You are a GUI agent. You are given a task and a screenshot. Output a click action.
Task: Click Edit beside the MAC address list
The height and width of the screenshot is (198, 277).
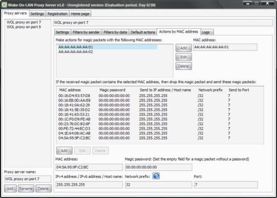184,57
